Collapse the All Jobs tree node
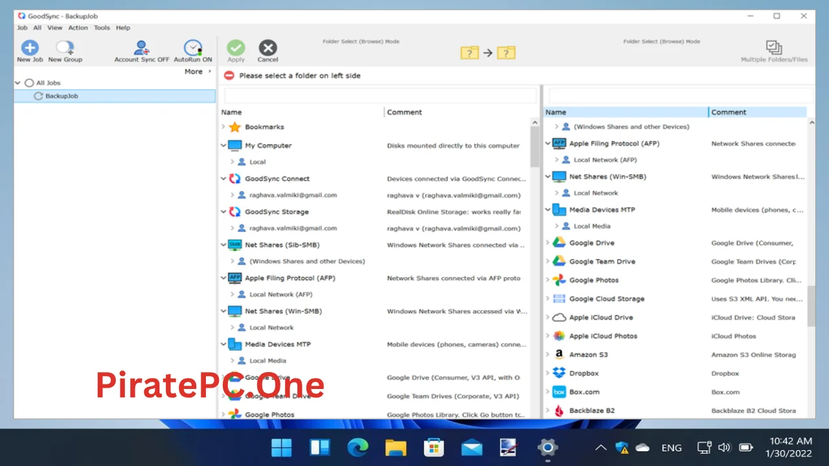Screen dimensions: 829x466 [x=18, y=83]
